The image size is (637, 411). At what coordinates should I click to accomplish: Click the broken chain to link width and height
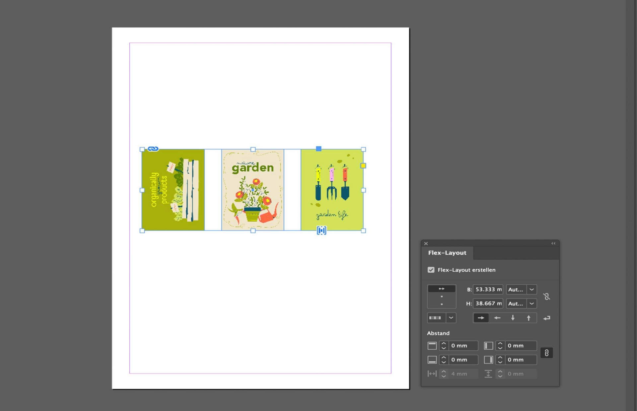pyautogui.click(x=546, y=297)
